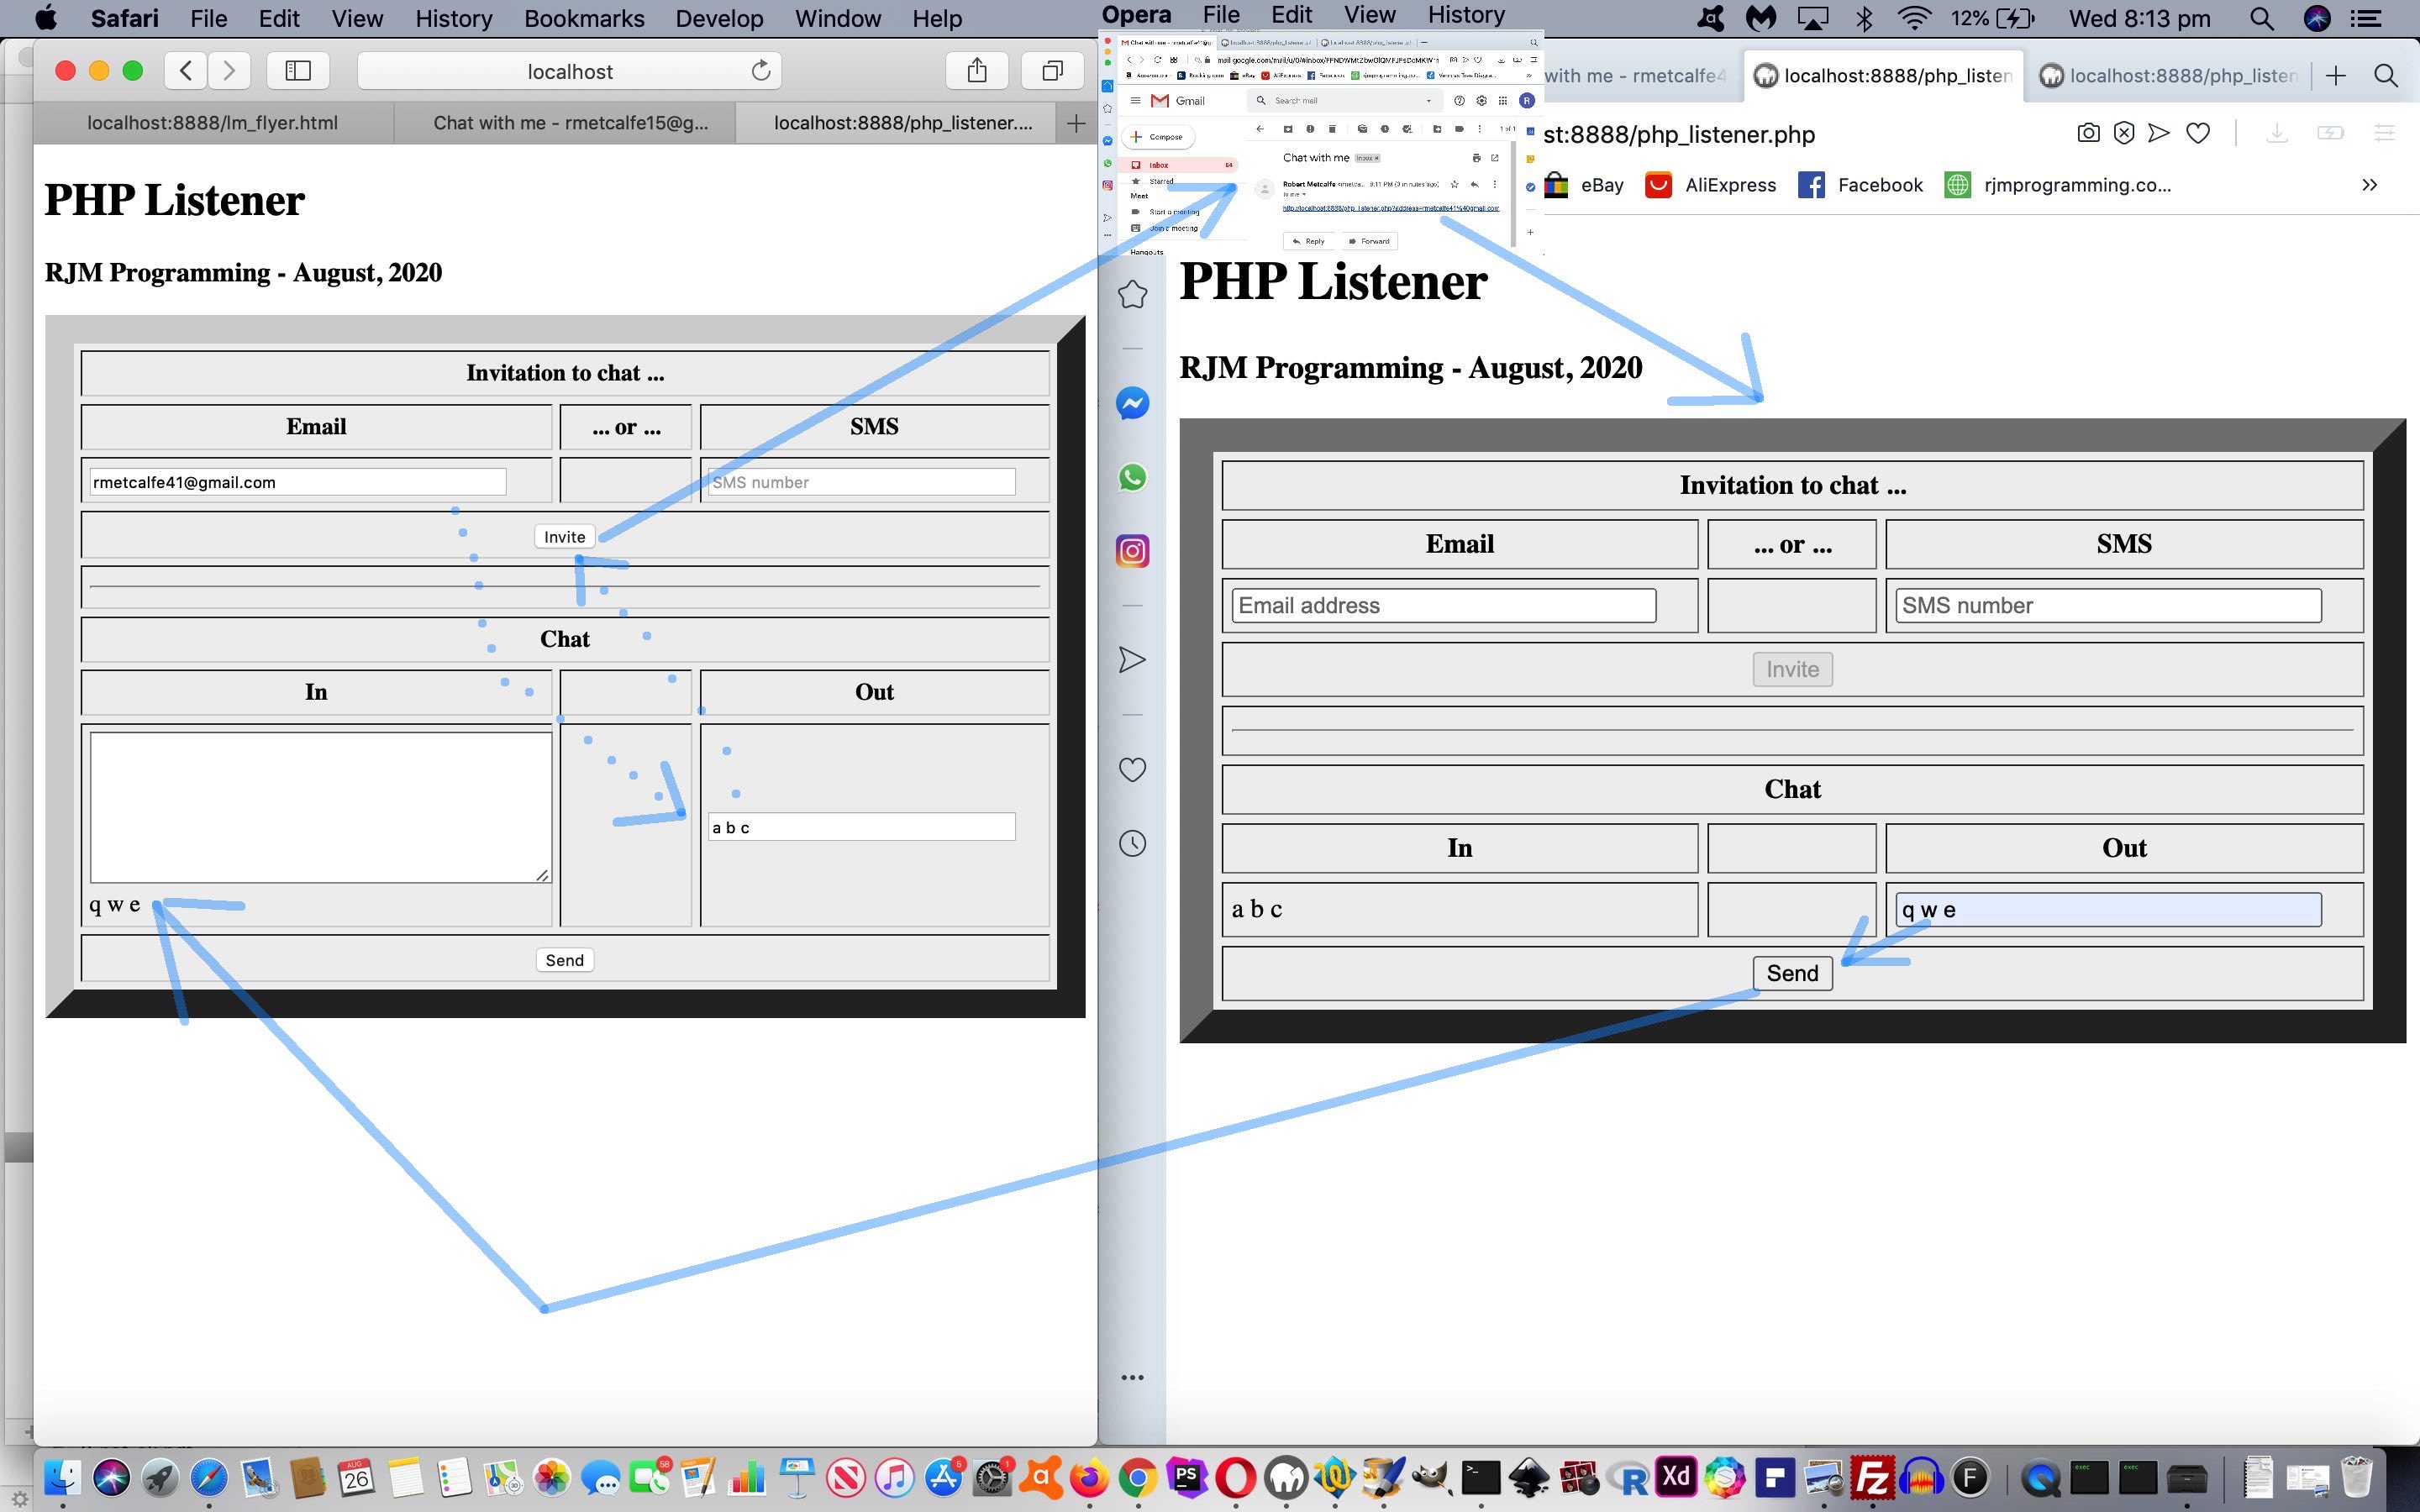This screenshot has width=2420, height=1512.
Task: Toggle Safari sidebar panel
Action: click(298, 70)
